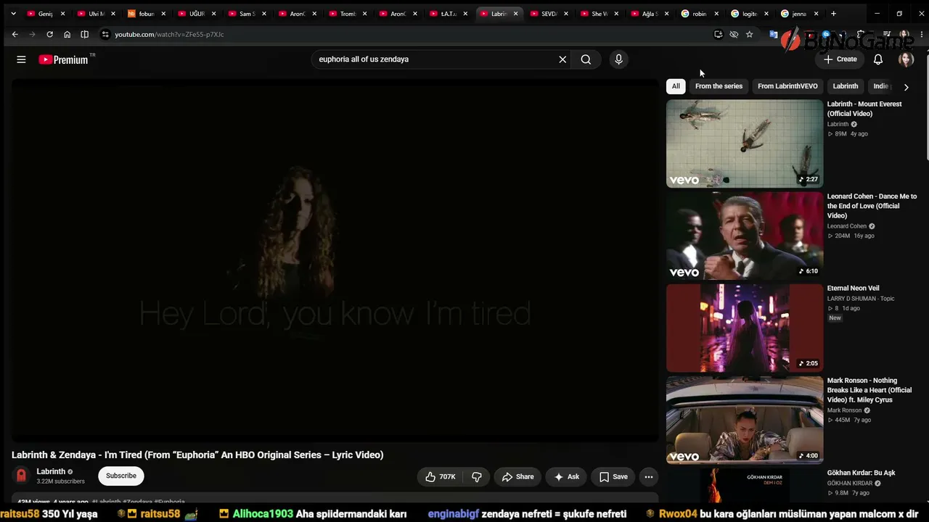
Task: Open Labrinth - Mount Everest title
Action: (x=864, y=109)
